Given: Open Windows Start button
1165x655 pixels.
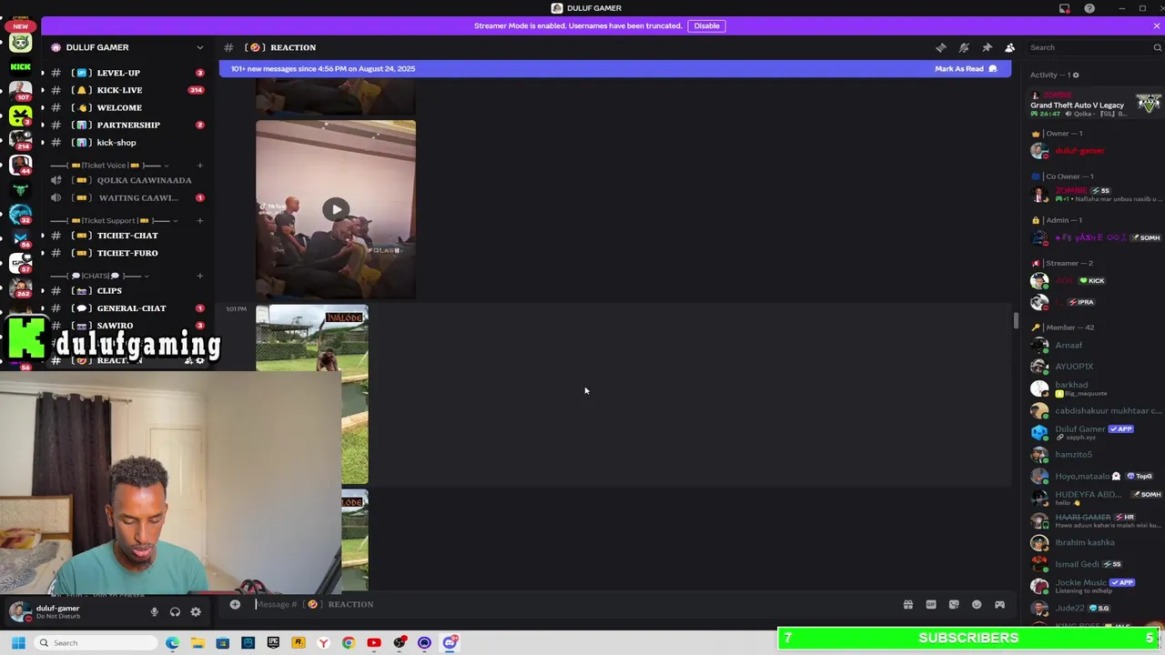Looking at the screenshot, I should (18, 643).
